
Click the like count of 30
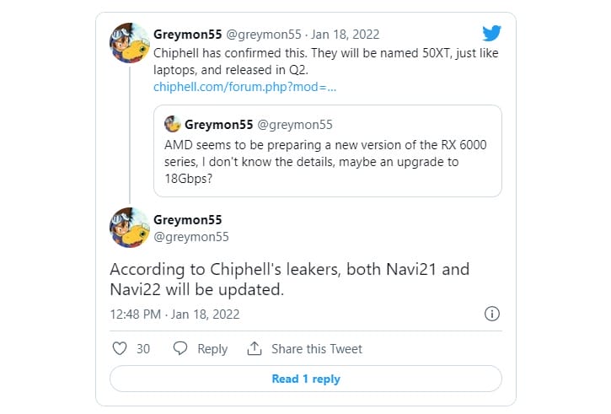[x=143, y=349]
